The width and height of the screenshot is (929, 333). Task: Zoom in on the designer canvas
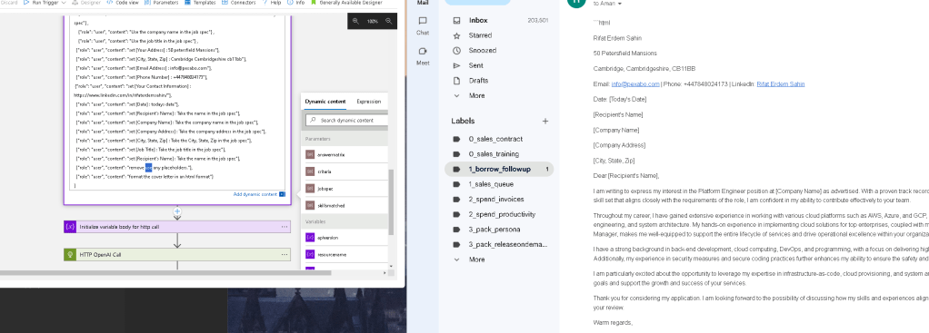click(355, 21)
